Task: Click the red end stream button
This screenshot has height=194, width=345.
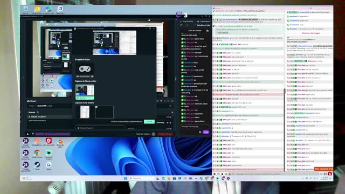Action: pos(165,134)
